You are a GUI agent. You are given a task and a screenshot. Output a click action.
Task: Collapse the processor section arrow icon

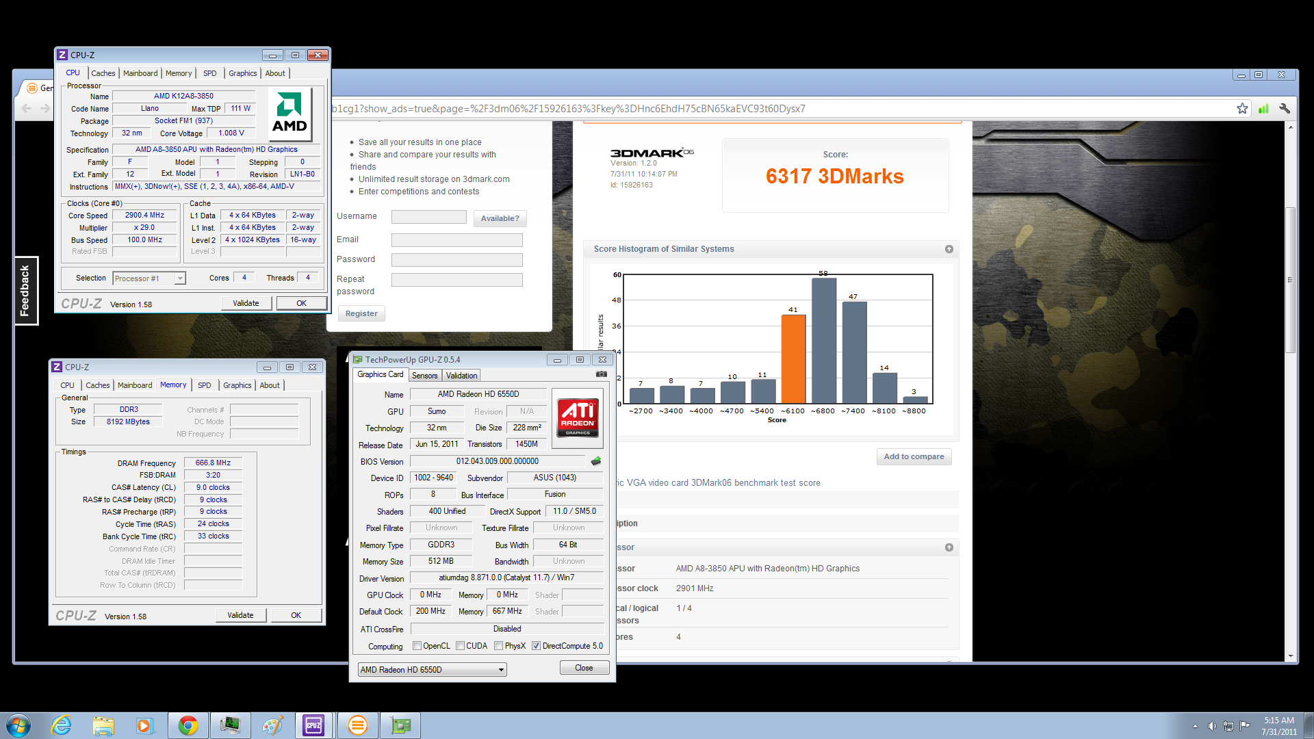949,547
